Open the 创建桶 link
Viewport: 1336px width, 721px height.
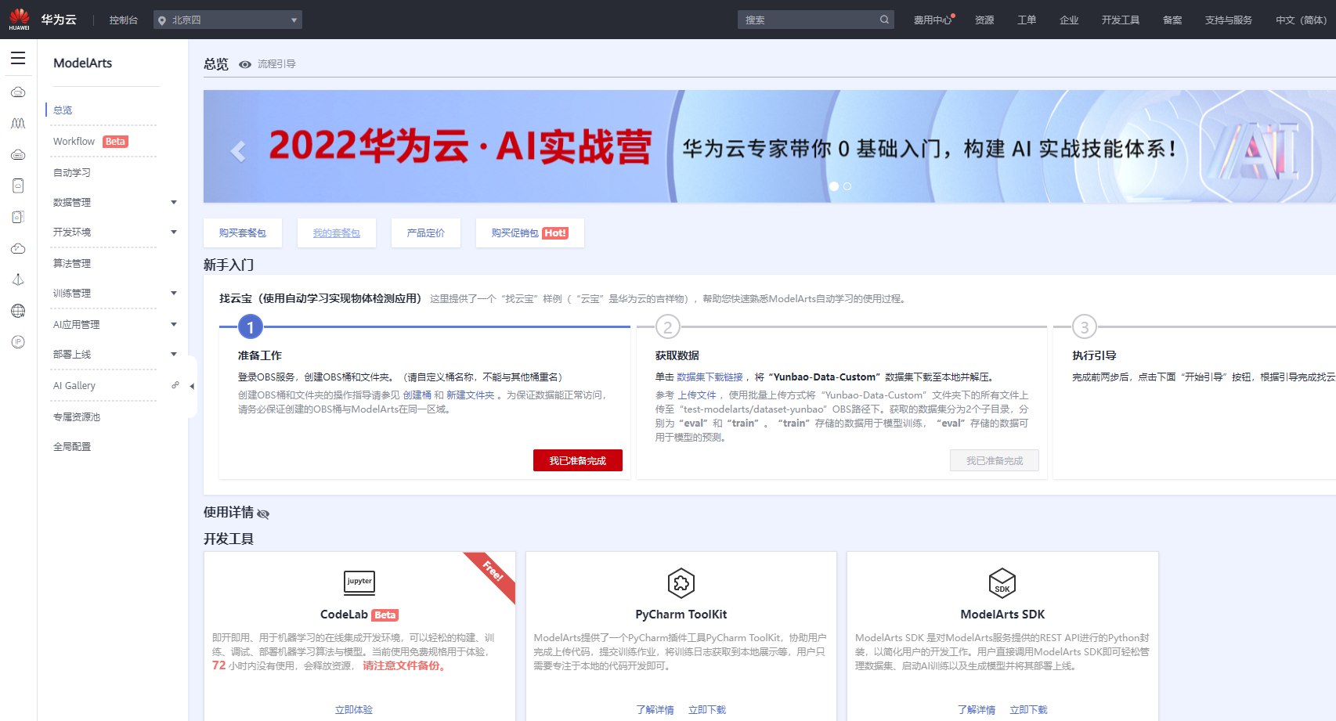[417, 395]
